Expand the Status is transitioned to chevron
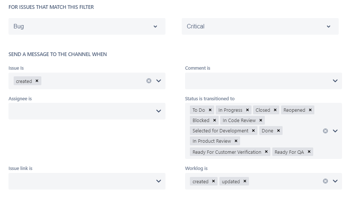The height and width of the screenshot is (198, 345). [335, 131]
